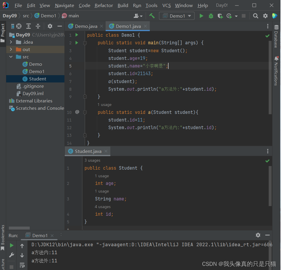Open the Build menu
Image resolution: width=281 pixels, height=270 pixels.
click(x=123, y=6)
